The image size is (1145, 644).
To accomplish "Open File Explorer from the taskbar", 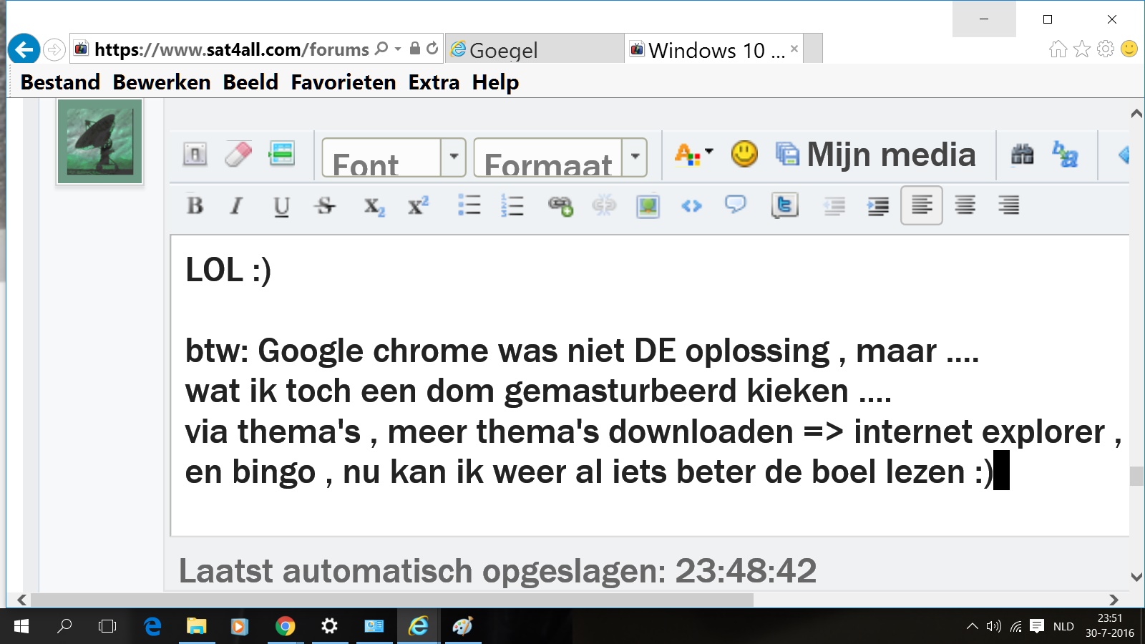I will pos(196,627).
